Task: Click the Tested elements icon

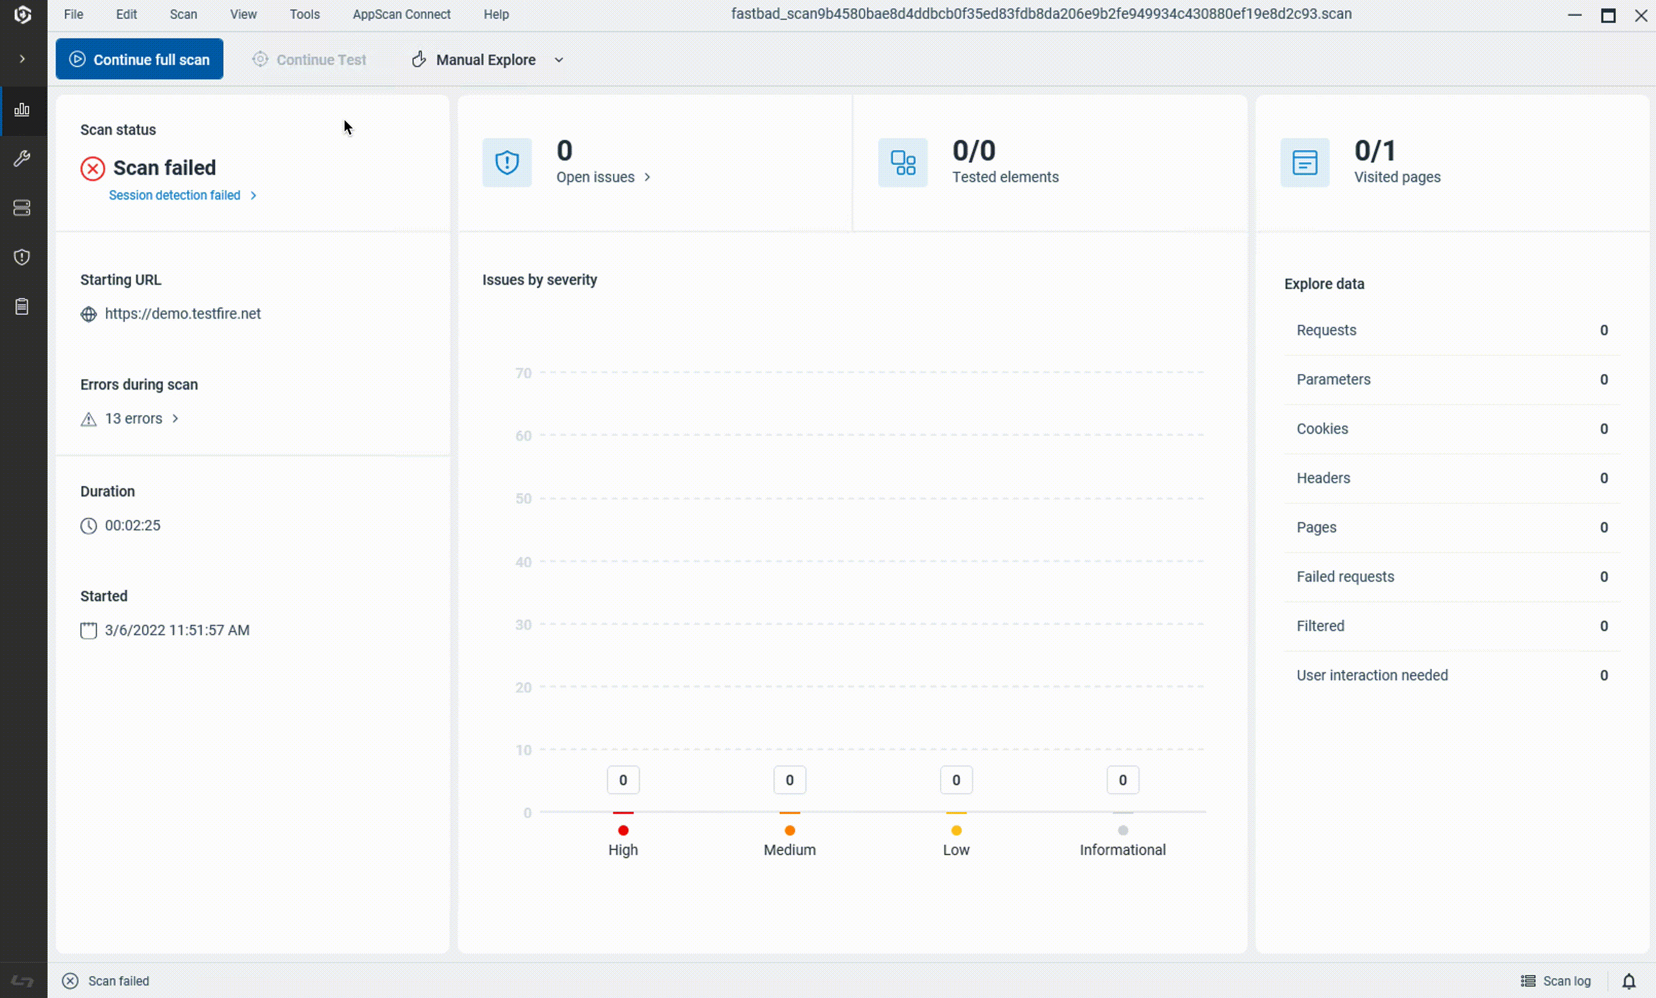Action: (903, 162)
